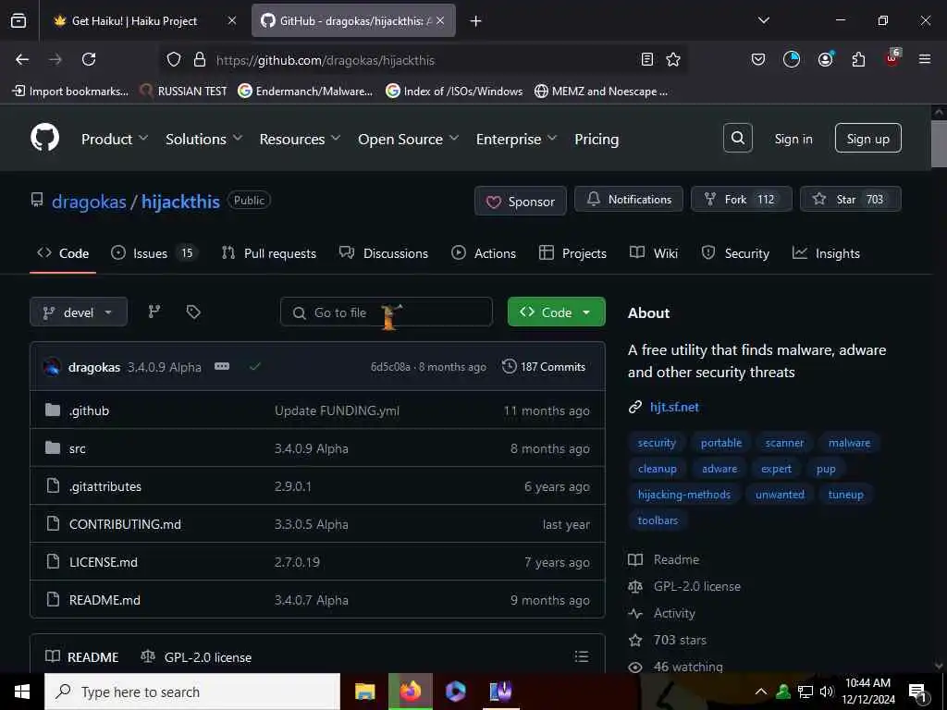
Task: Open the Issues tab
Action: click(154, 253)
